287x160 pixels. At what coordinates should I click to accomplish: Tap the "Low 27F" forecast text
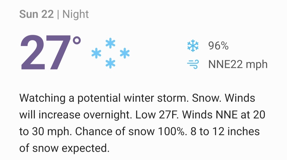[157, 115]
